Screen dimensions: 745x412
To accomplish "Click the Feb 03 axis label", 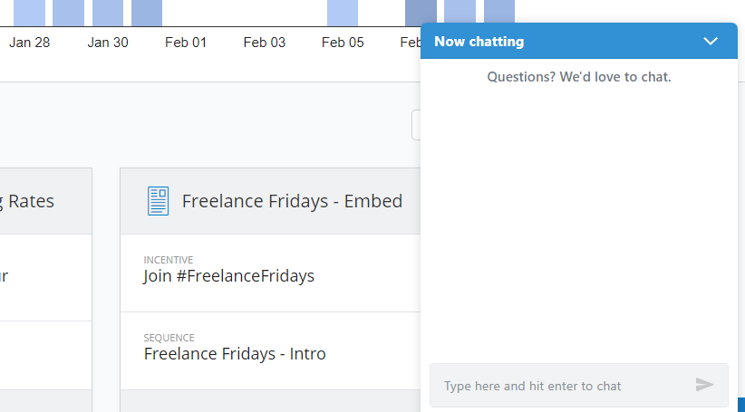I will 264,43.
